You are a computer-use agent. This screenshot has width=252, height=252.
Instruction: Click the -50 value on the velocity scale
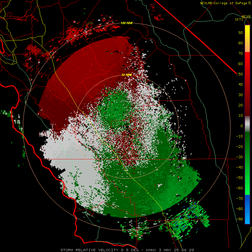pyautogui.click(x=239, y=178)
